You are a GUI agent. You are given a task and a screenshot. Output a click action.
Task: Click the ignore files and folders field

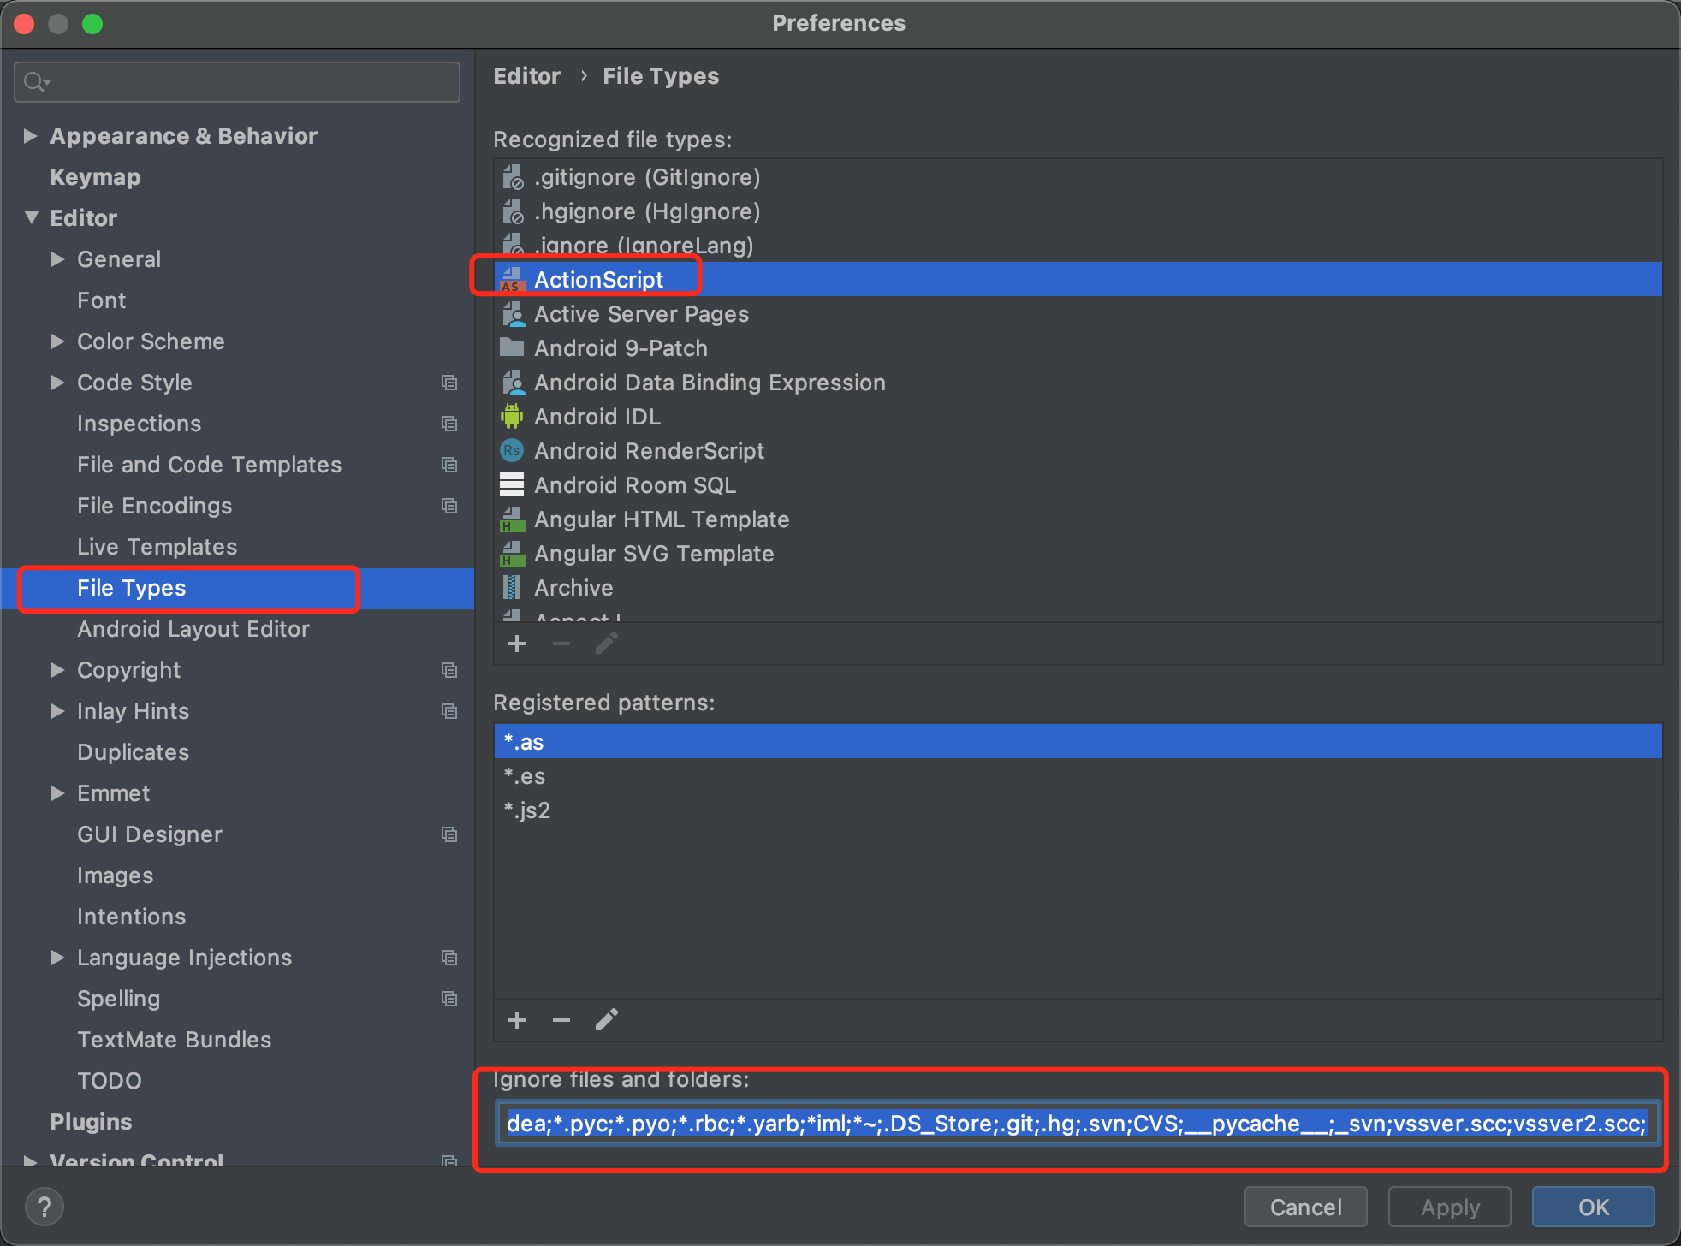coord(1077,1123)
